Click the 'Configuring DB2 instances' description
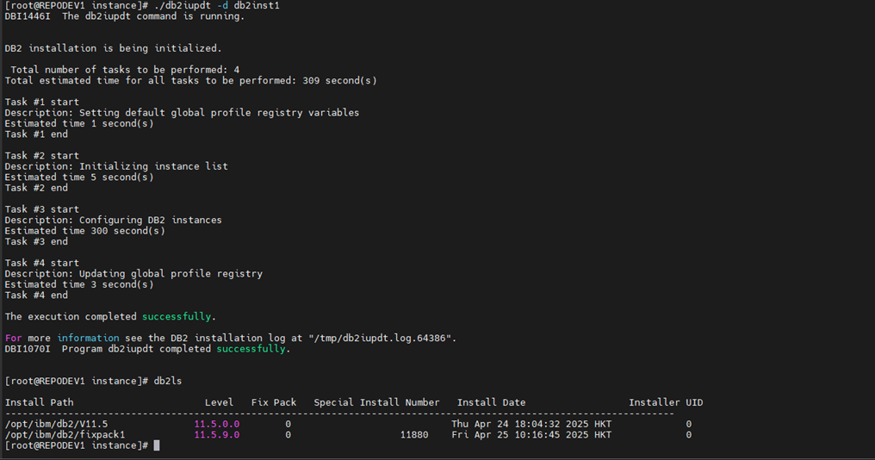 pos(151,220)
